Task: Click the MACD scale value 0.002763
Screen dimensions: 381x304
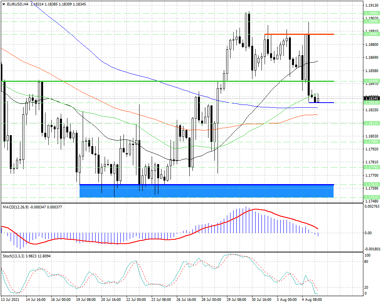Action: 372,206
